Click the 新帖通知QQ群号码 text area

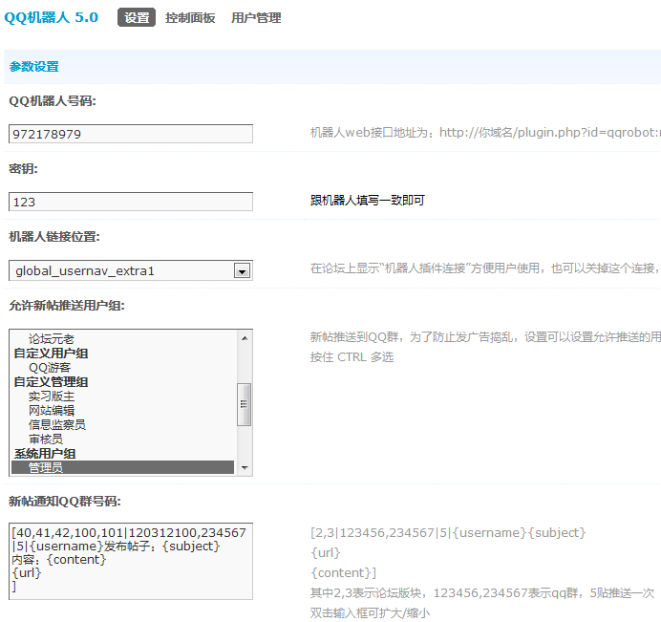[131, 561]
